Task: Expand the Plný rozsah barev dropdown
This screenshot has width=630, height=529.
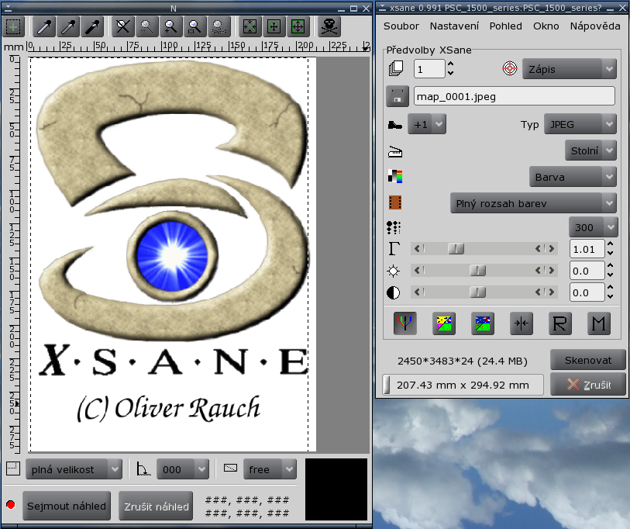Action: 533,203
